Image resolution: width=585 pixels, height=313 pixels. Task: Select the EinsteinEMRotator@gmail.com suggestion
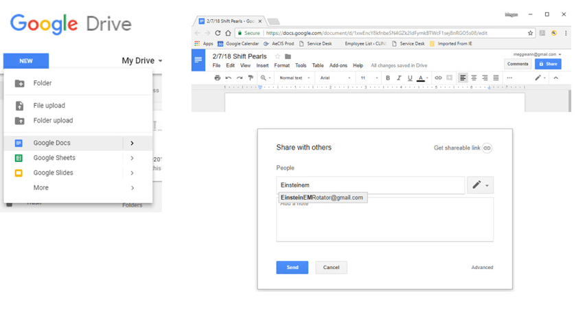point(323,198)
